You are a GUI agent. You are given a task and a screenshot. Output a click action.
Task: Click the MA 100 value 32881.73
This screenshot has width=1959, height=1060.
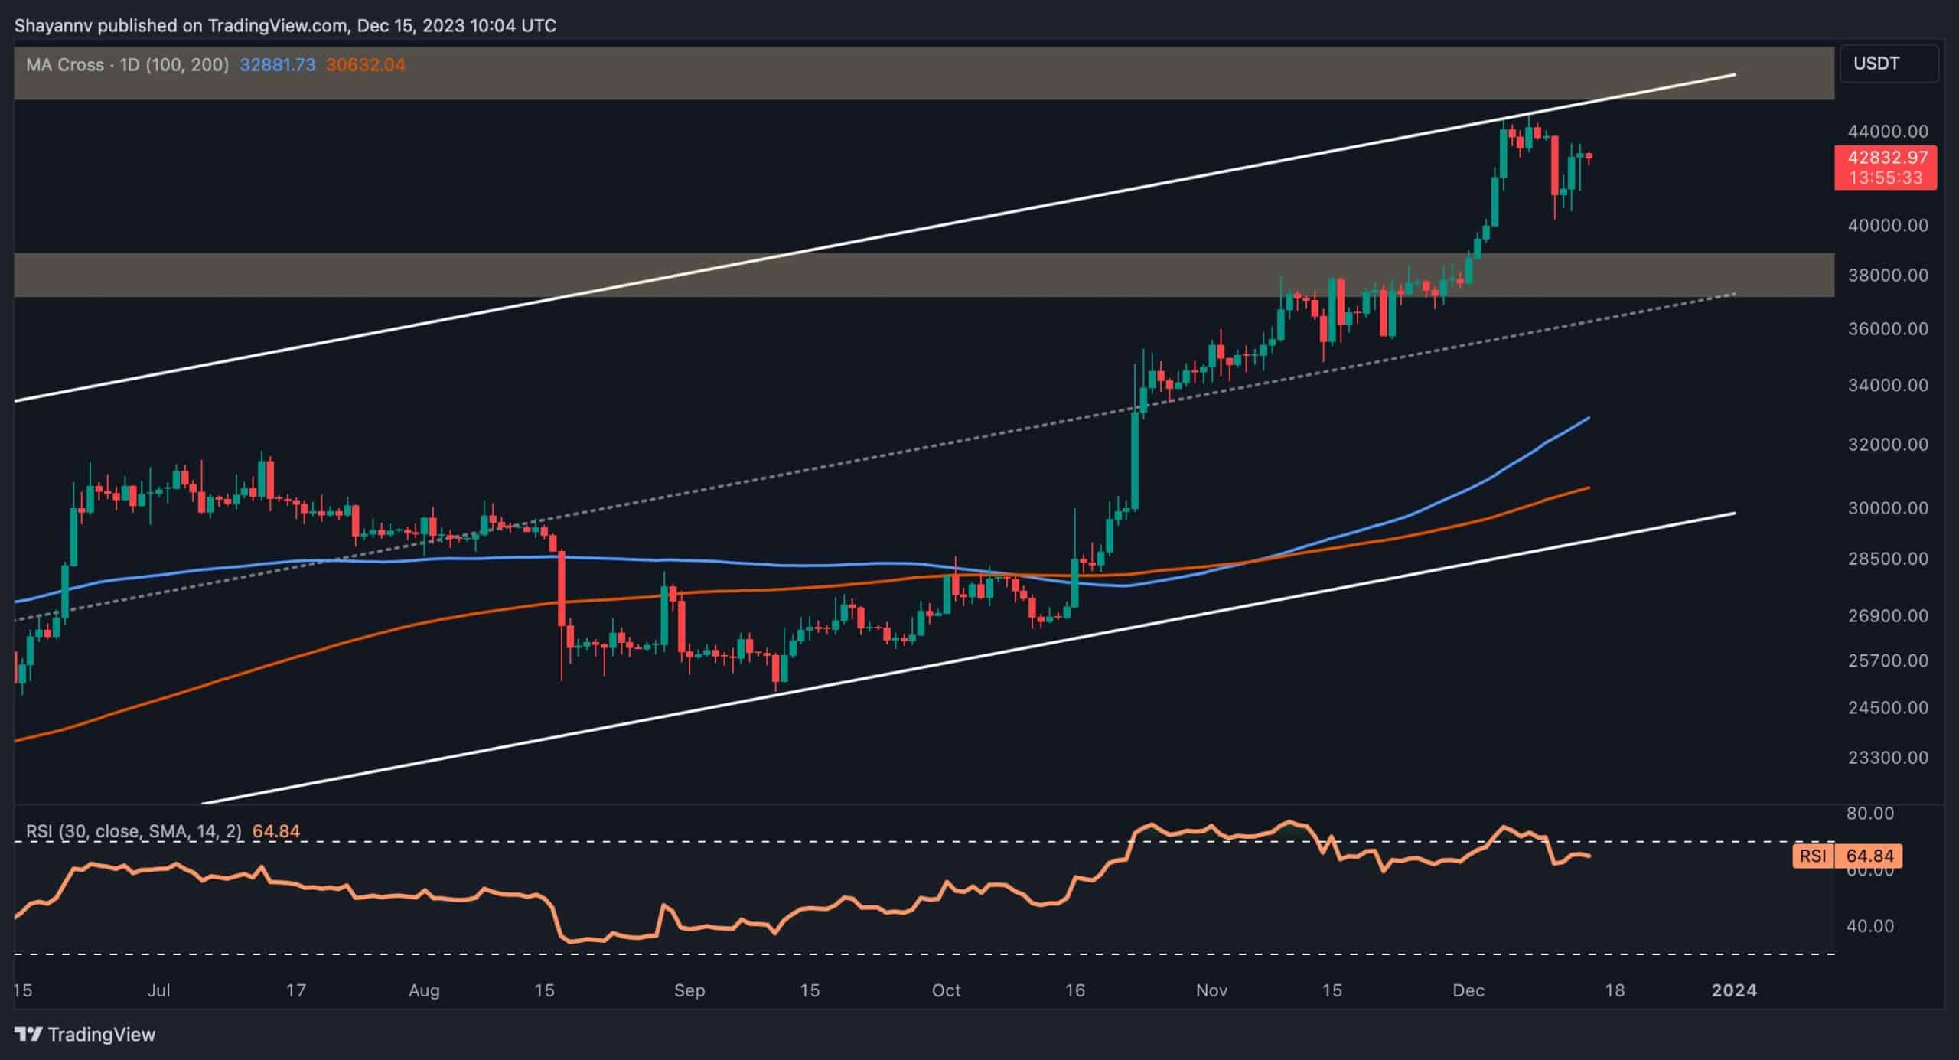(277, 65)
